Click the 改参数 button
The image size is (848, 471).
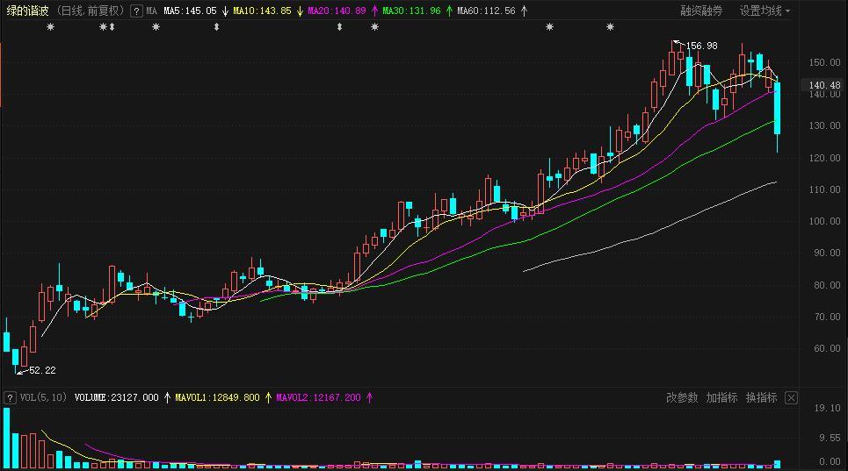pos(682,397)
